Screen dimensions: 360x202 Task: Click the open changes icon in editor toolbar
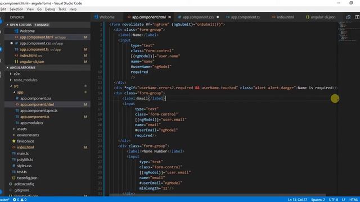[x=348, y=17]
